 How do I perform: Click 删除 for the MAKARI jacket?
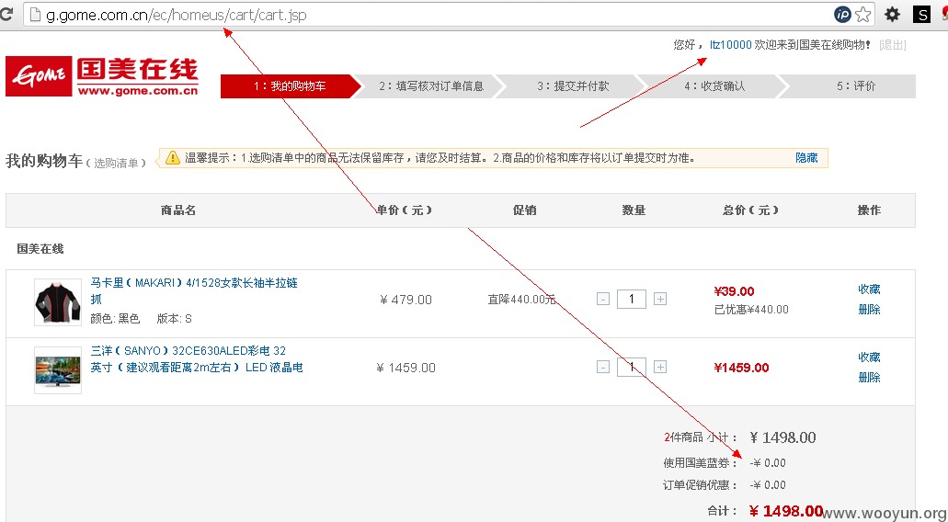(x=869, y=310)
